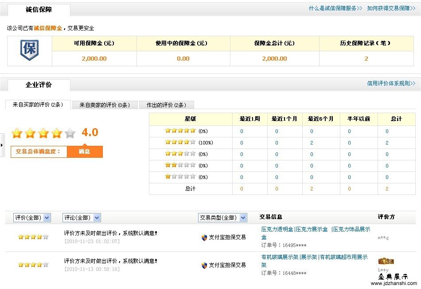Image resolution: width=421 pixels, height=289 pixels.
Task: Click the 4-star row 最近6个月 count 2
Action: (312, 143)
